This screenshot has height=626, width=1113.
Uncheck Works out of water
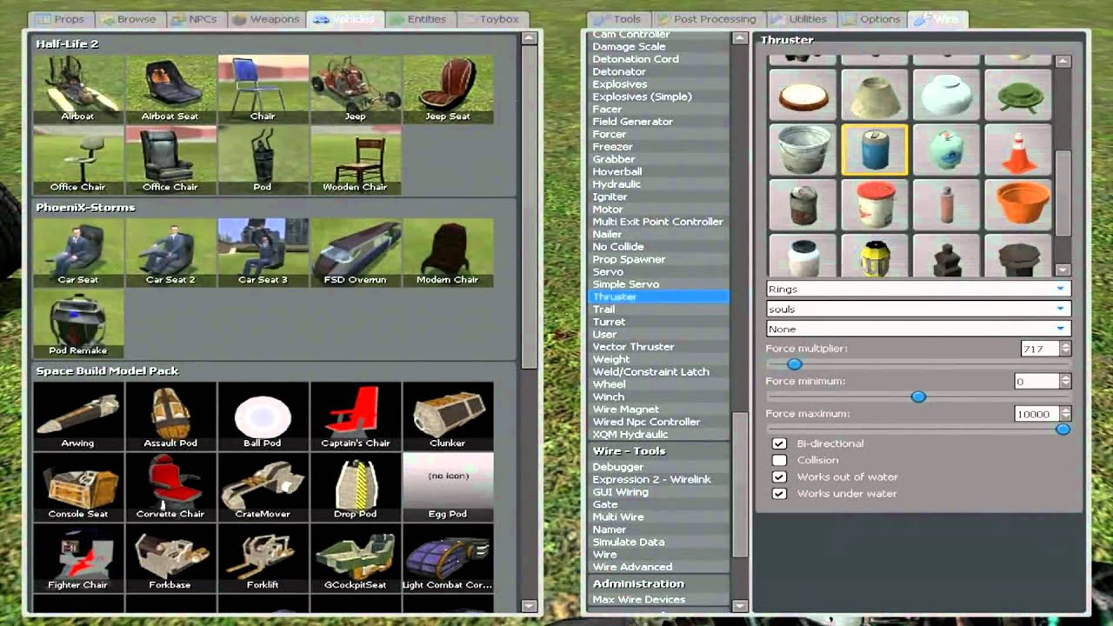(x=779, y=476)
